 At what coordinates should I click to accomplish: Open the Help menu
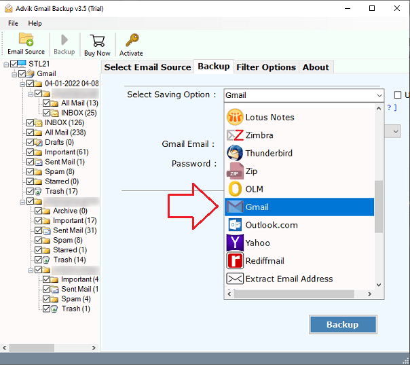coord(35,23)
